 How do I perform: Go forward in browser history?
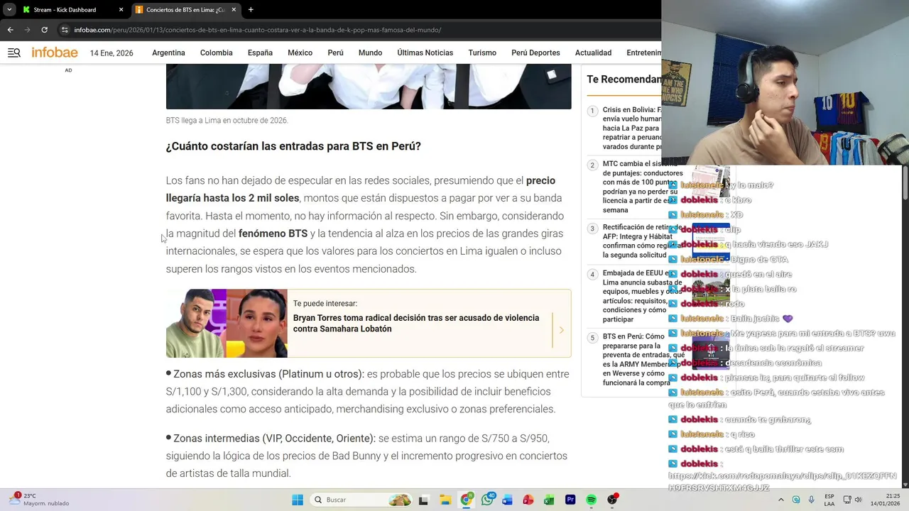pyautogui.click(x=27, y=30)
